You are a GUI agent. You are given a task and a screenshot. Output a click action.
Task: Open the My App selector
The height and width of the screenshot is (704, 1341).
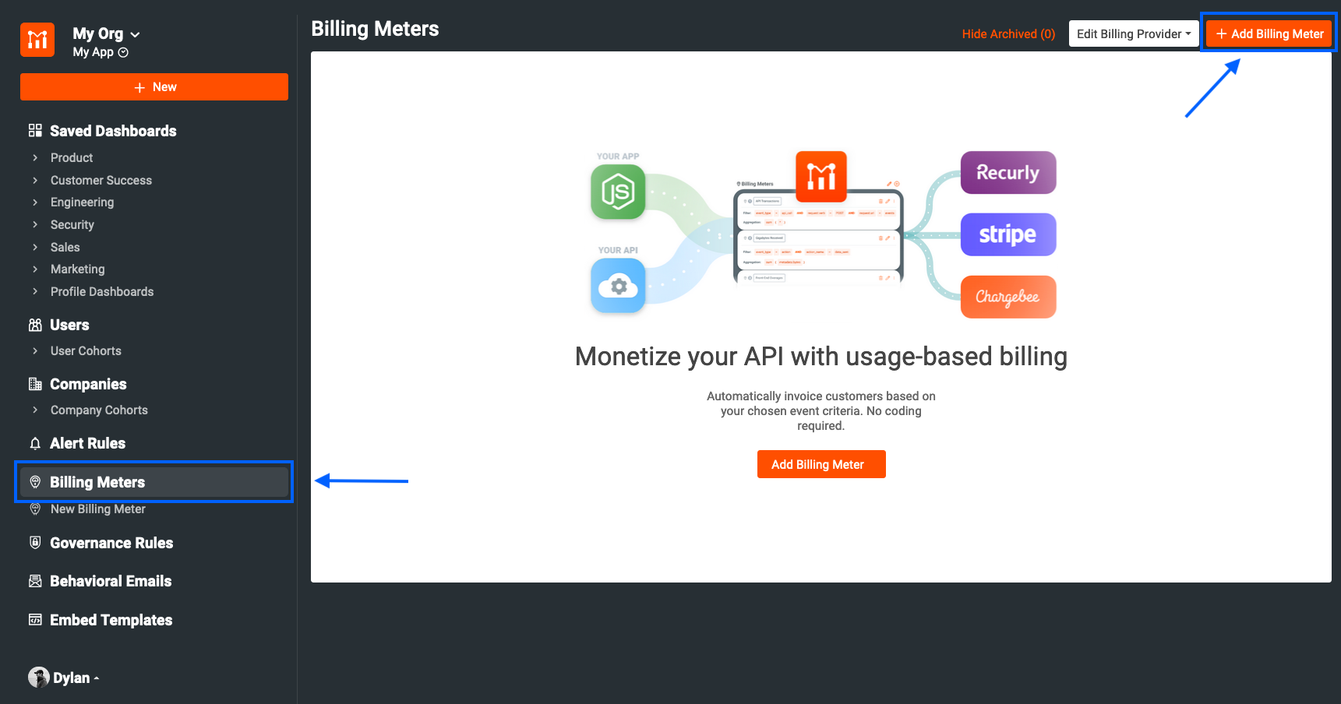[101, 52]
